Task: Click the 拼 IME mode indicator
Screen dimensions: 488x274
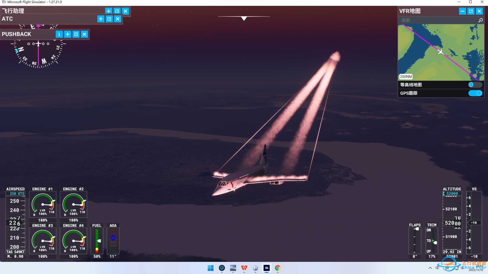Action: (x=447, y=268)
